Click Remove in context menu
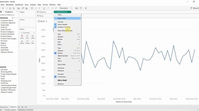The height and width of the screenshot is (111, 199). (x=67, y=84)
